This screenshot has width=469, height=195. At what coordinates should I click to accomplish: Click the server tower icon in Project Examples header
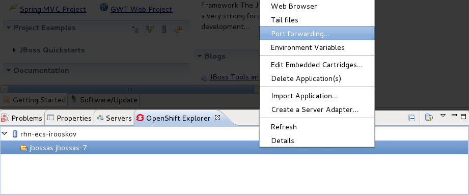click(163, 30)
